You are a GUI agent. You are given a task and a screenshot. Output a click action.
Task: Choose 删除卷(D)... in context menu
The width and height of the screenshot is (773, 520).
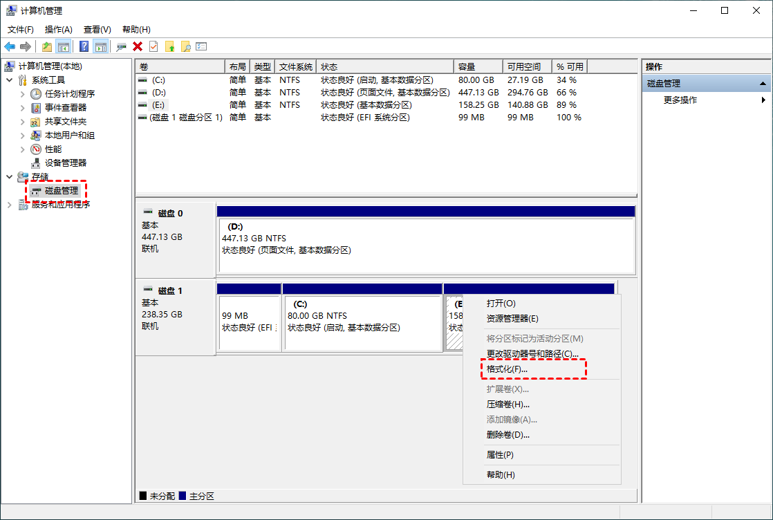tap(542, 435)
